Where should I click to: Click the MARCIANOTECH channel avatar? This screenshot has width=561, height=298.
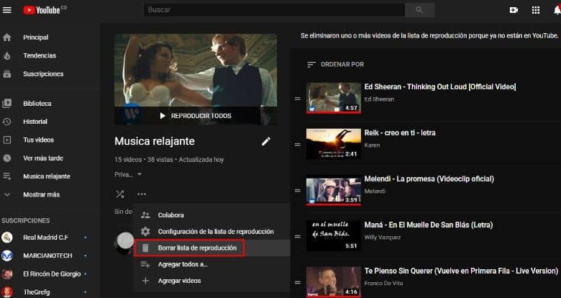(x=7, y=256)
